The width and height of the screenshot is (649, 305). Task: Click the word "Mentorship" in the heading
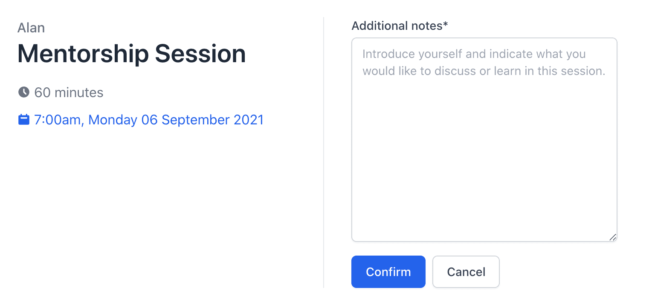83,54
